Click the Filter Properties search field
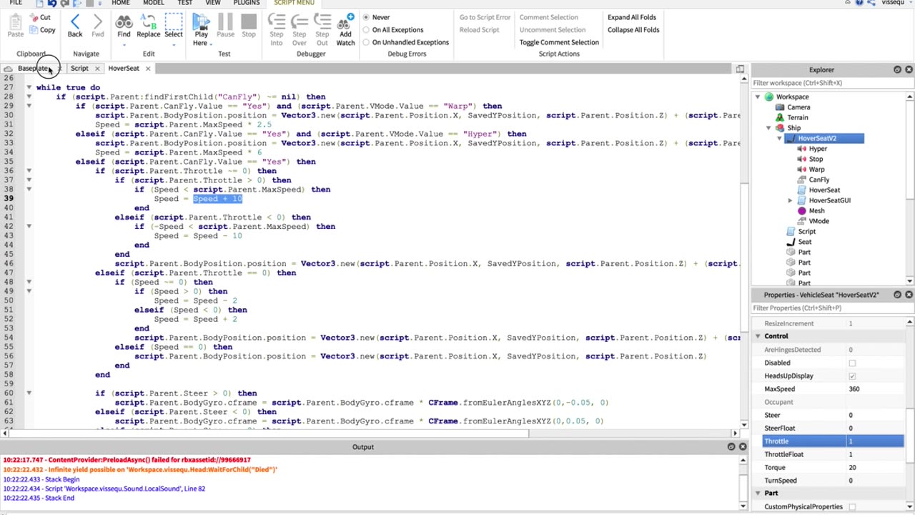Screen dimensions: 915x515 tap(832, 308)
